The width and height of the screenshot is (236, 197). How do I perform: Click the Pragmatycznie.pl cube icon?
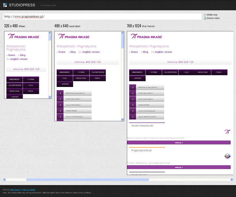click(x=227, y=156)
